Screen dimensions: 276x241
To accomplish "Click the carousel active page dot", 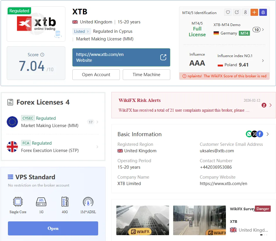I will click(x=261, y=235).
